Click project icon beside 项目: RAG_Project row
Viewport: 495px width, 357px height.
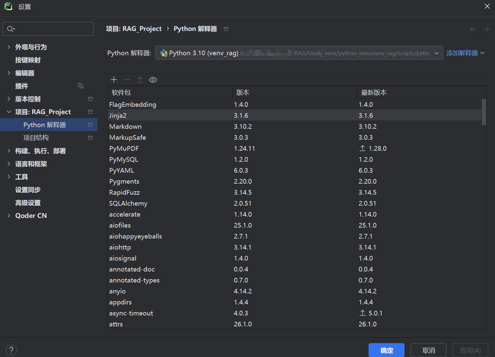point(90,112)
